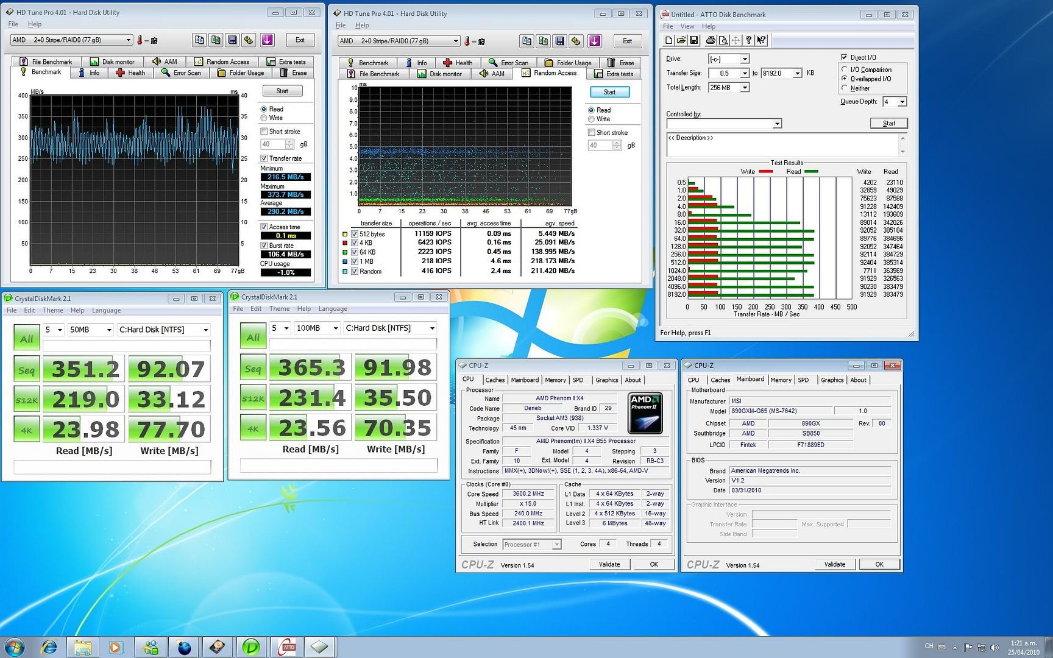The height and width of the screenshot is (658, 1053).
Task: Click save floppy icon in left HD Tune toolbar
Action: (232, 40)
